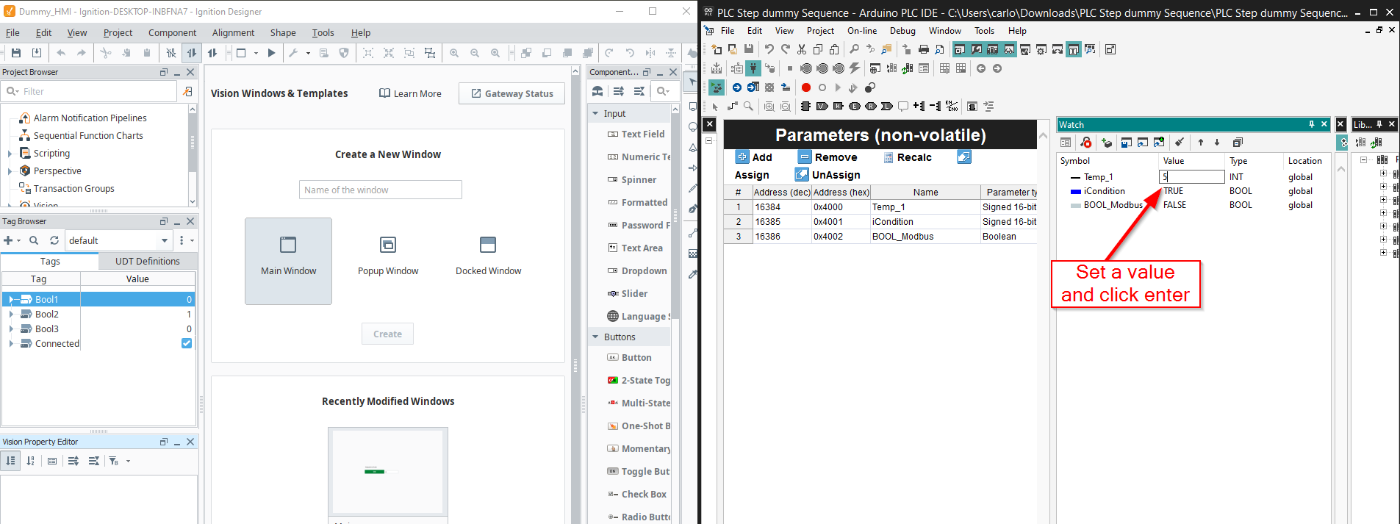
Task: Click Recalc in Parameters panel
Action: coord(907,157)
